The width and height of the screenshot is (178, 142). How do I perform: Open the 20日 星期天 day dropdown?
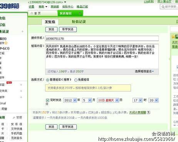pos(108,100)
